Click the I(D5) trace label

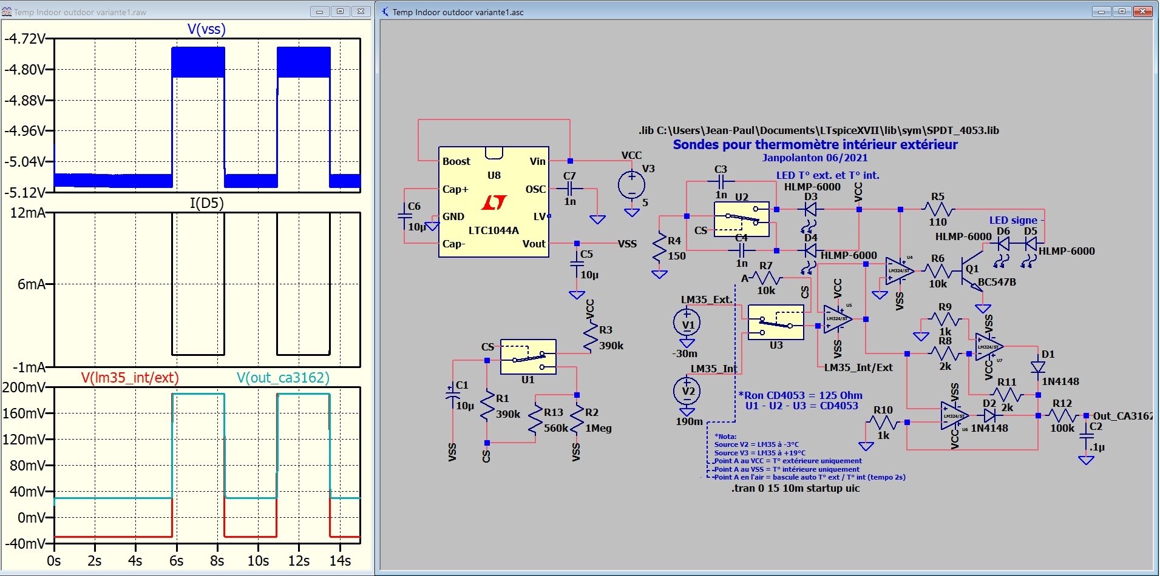click(206, 203)
